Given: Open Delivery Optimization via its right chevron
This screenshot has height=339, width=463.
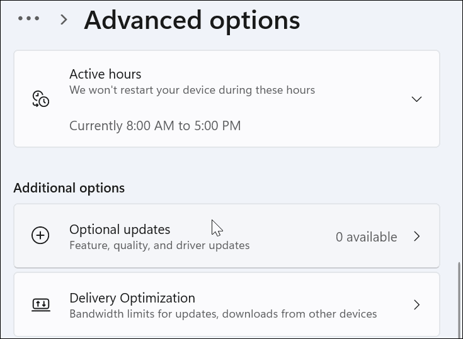Looking at the screenshot, I should pos(416,305).
